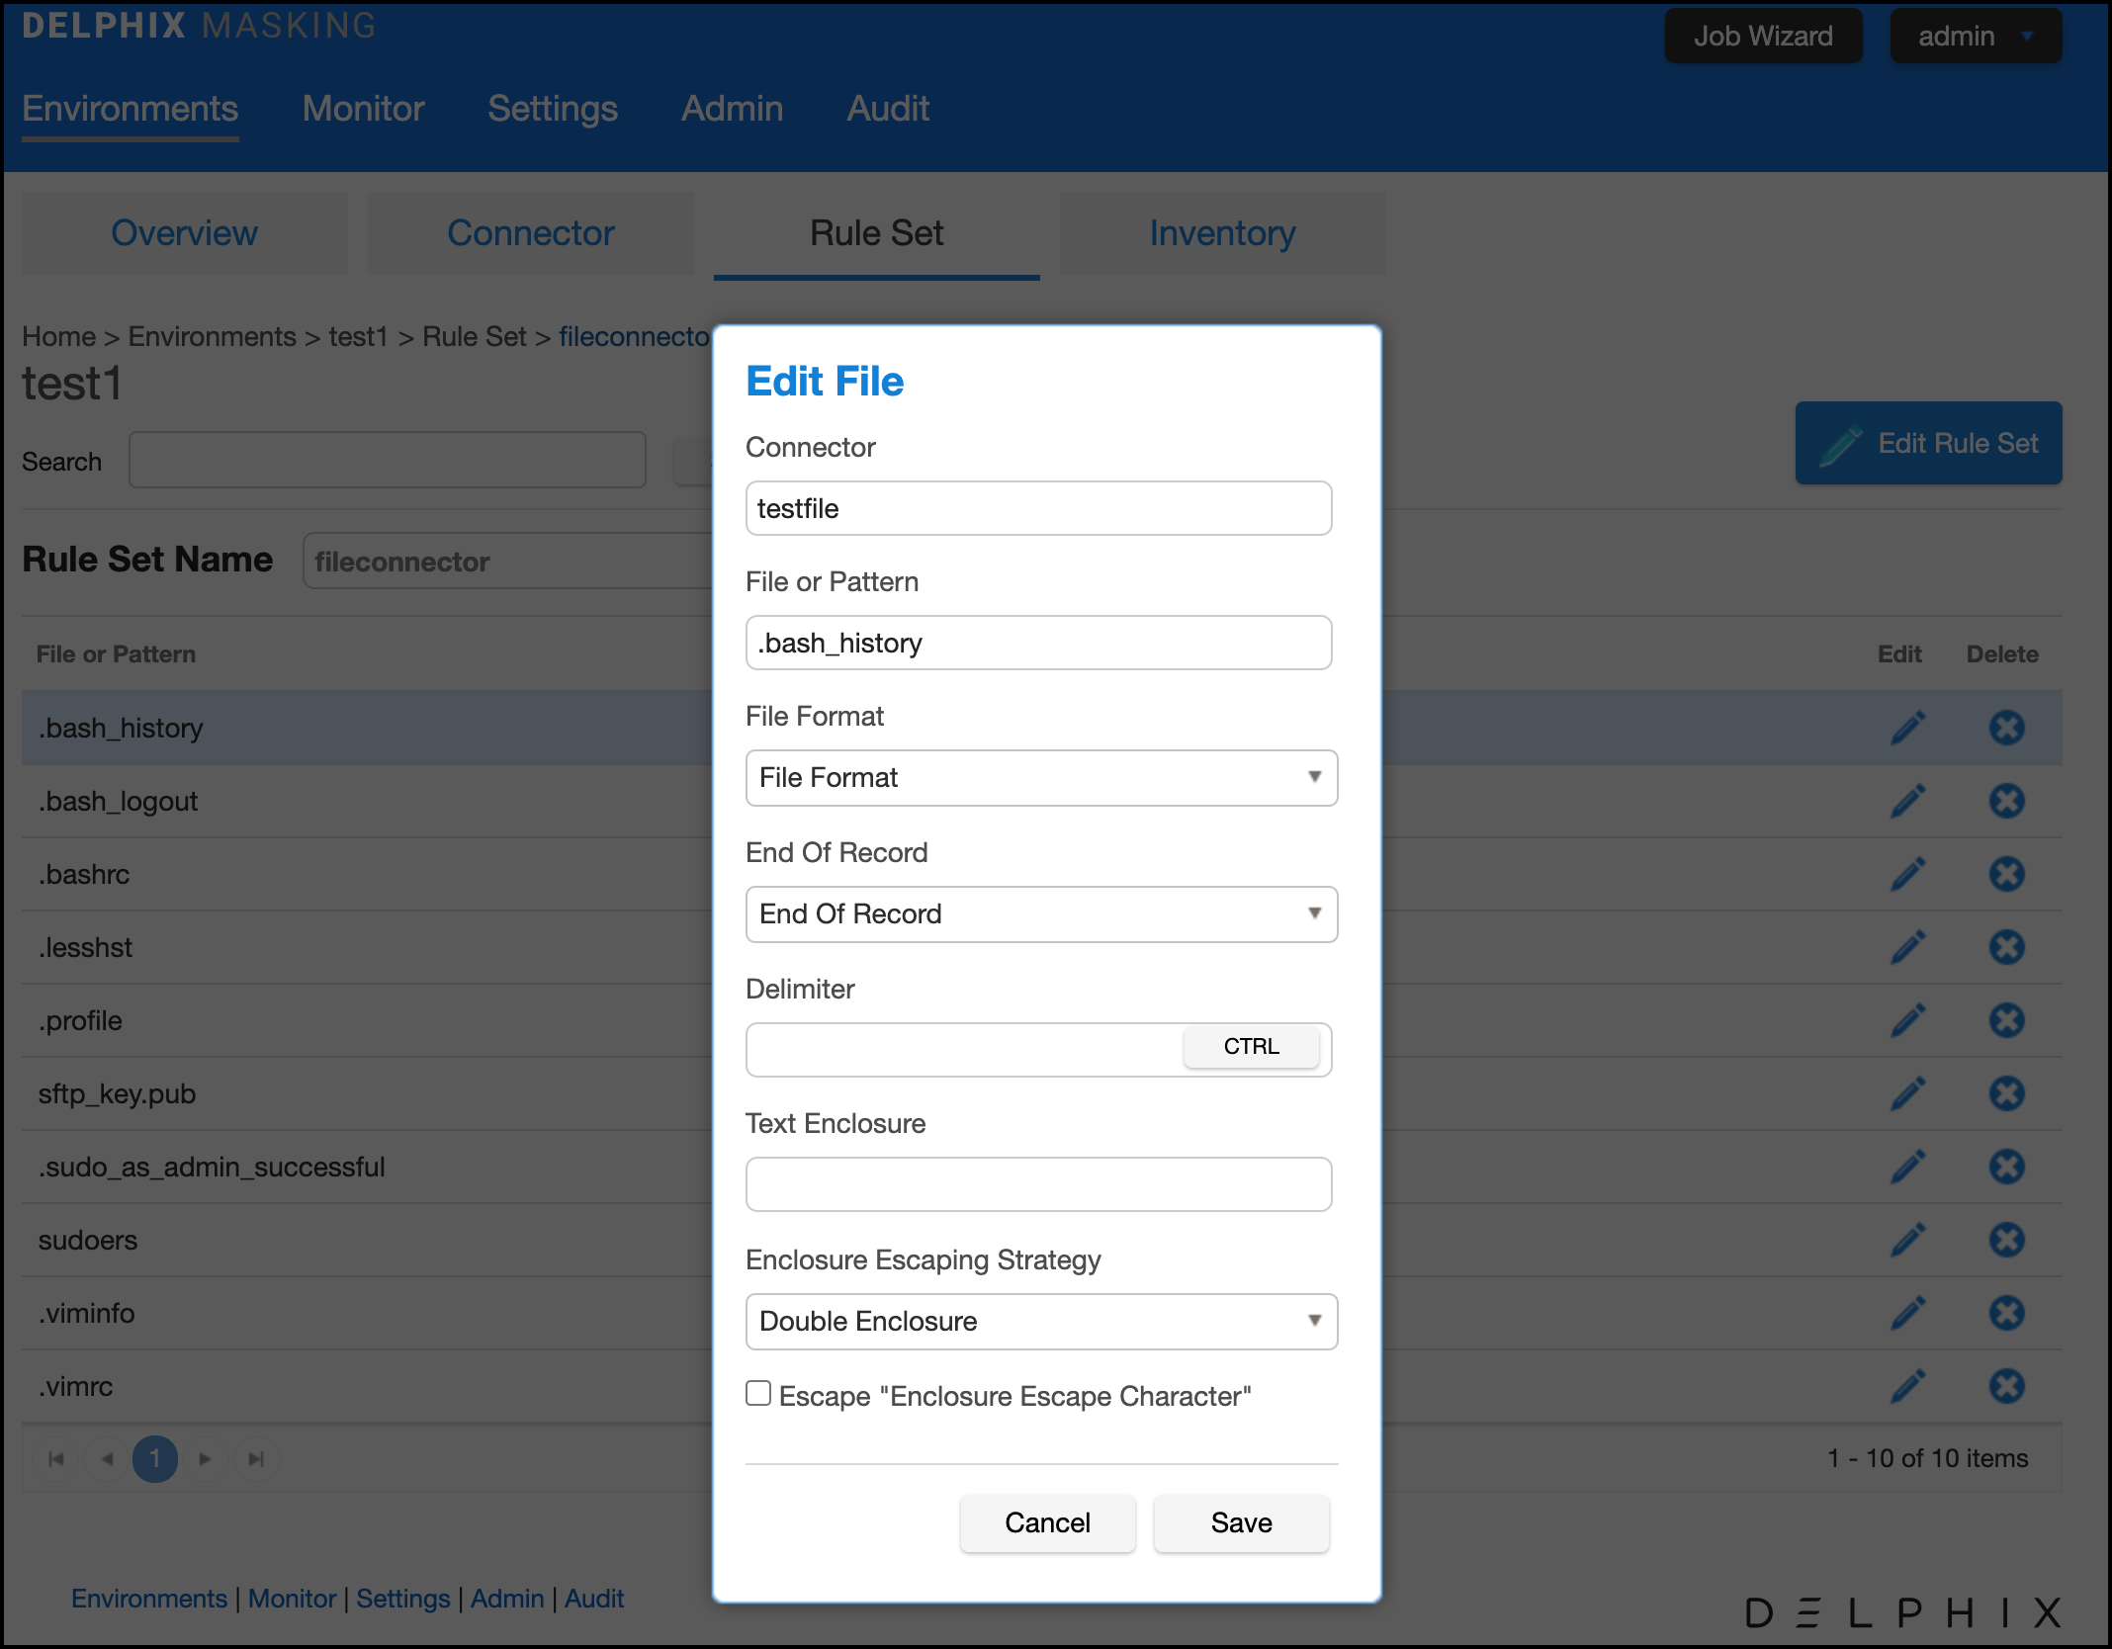Click delete icon for .bashrc row
Screen dimensions: 2112x1649
(2006, 874)
